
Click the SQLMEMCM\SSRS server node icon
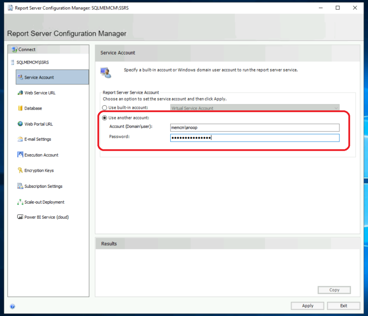(x=13, y=62)
